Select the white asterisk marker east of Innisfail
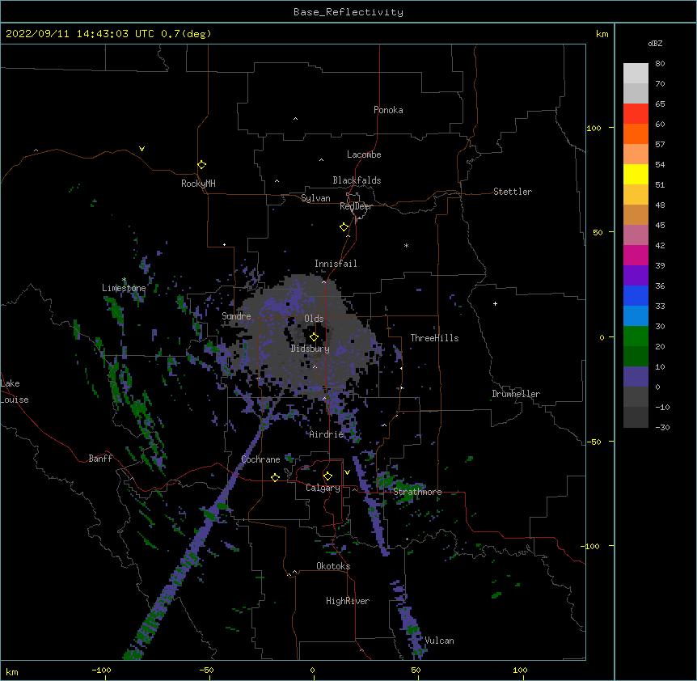Image resolution: width=697 pixels, height=681 pixels. click(406, 245)
